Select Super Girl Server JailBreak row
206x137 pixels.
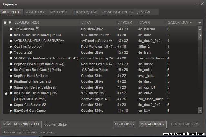[x=100, y=87]
